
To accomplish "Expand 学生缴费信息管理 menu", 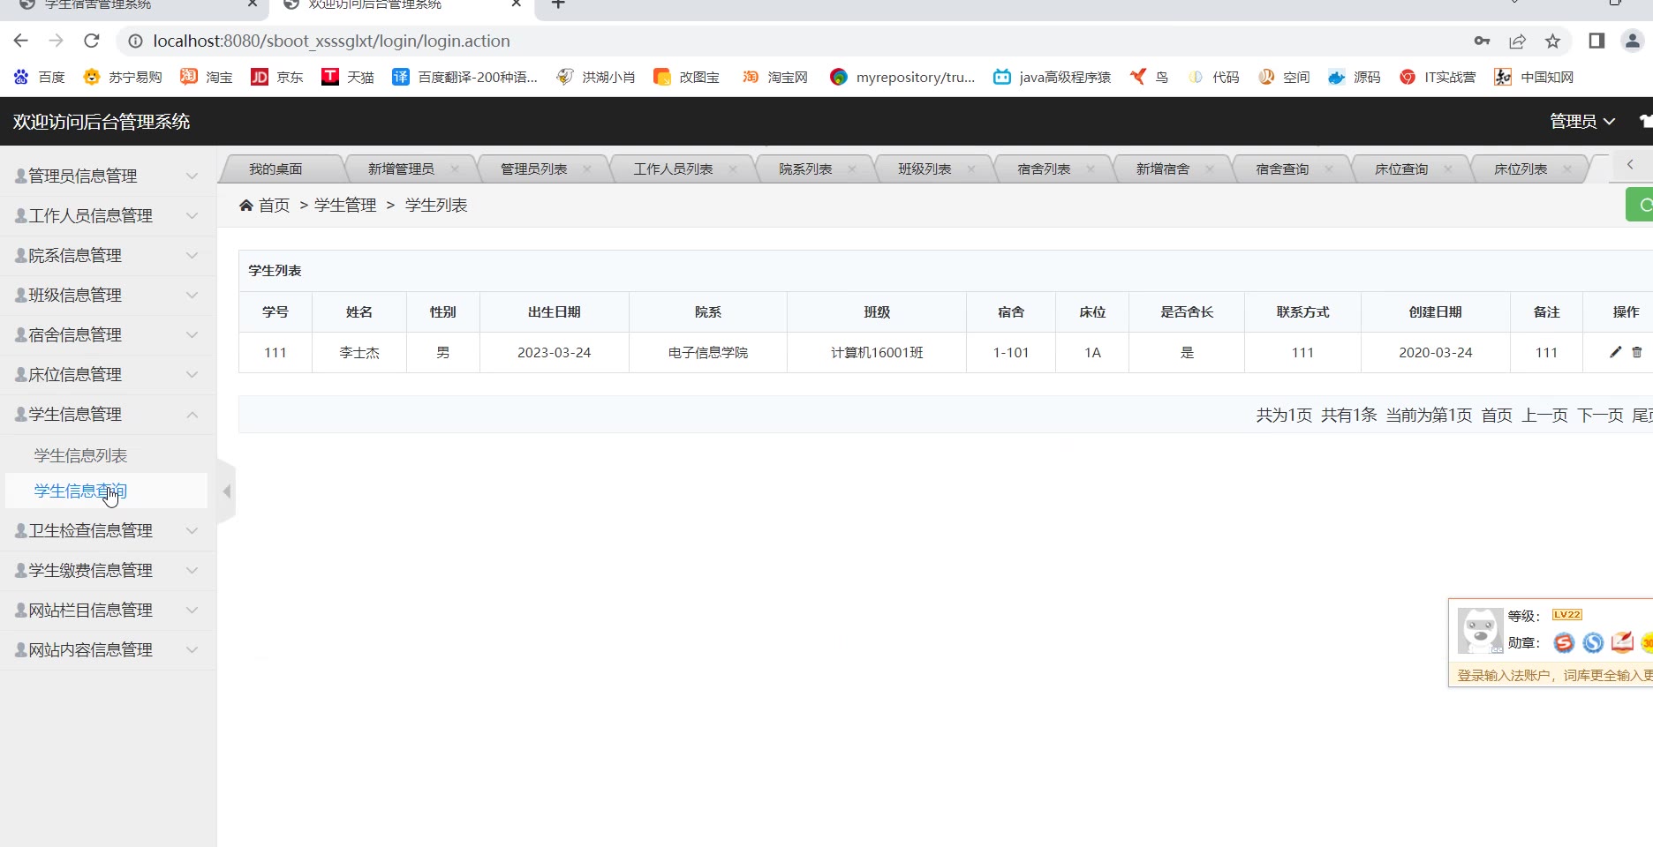I will (x=108, y=570).
